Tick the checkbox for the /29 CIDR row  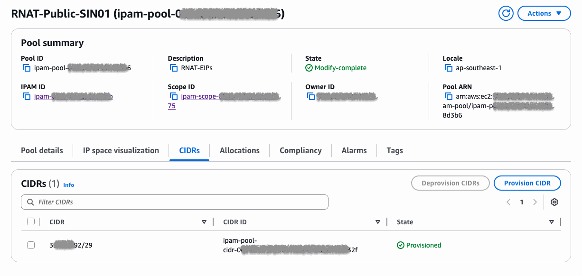pyautogui.click(x=31, y=245)
